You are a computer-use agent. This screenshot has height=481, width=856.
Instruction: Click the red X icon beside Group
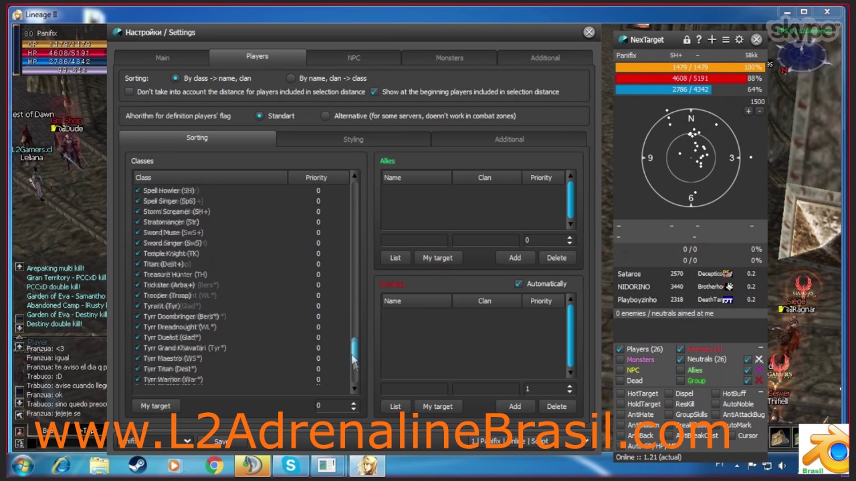pyautogui.click(x=759, y=381)
